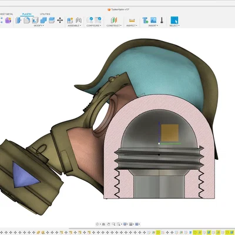Image resolution: width=235 pixels, height=235 pixels.
Task: Click the Grid and Snaps icon
Action: [x=131, y=224]
